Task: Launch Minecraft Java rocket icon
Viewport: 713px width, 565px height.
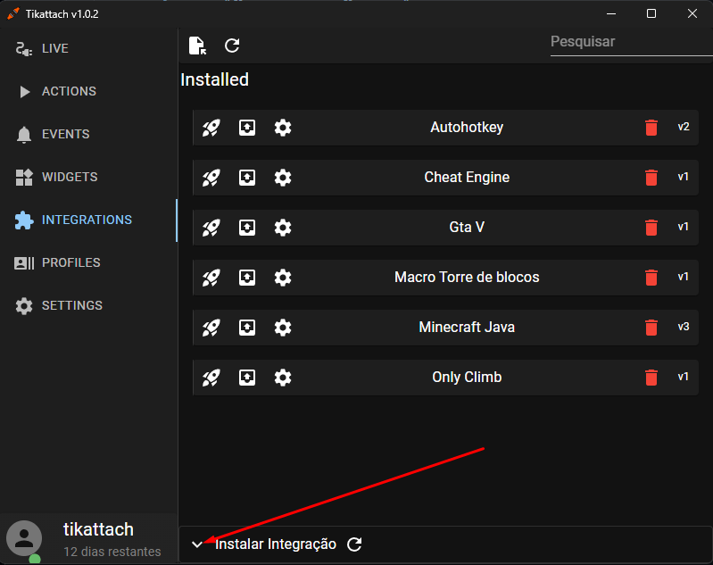Action: [x=211, y=328]
